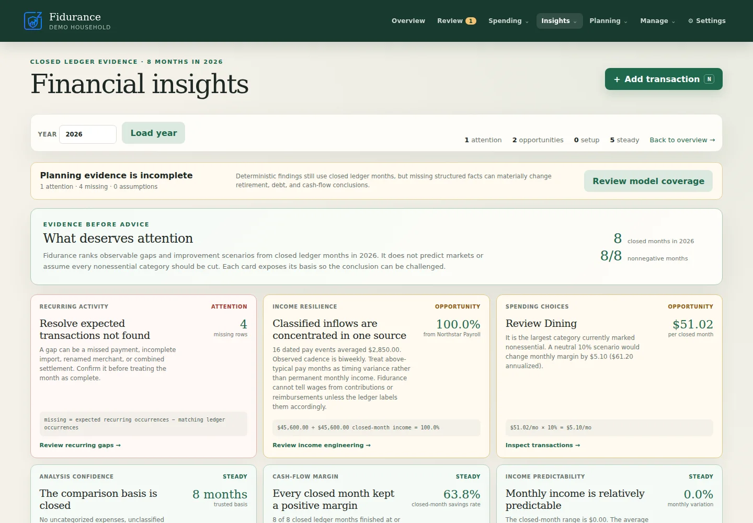Screen dimensions: 753x523
Task: Click the Add transaction button
Action: 664,79
